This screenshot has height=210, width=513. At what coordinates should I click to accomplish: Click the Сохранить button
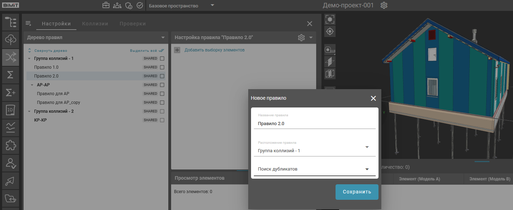[x=357, y=192]
